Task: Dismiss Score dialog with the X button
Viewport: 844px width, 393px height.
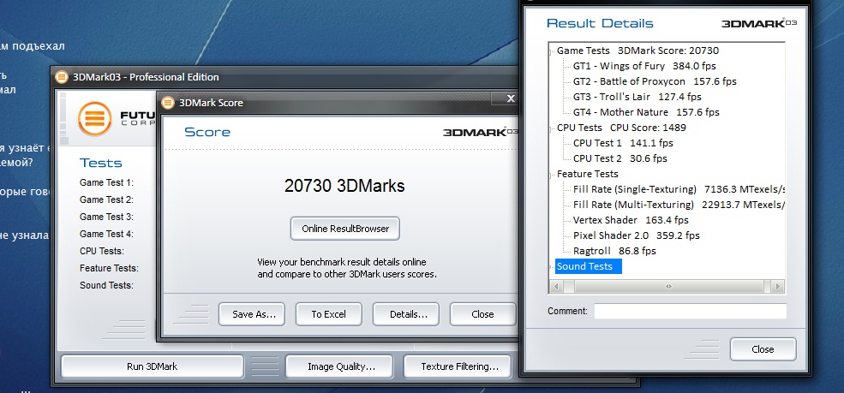Action: coord(511,98)
